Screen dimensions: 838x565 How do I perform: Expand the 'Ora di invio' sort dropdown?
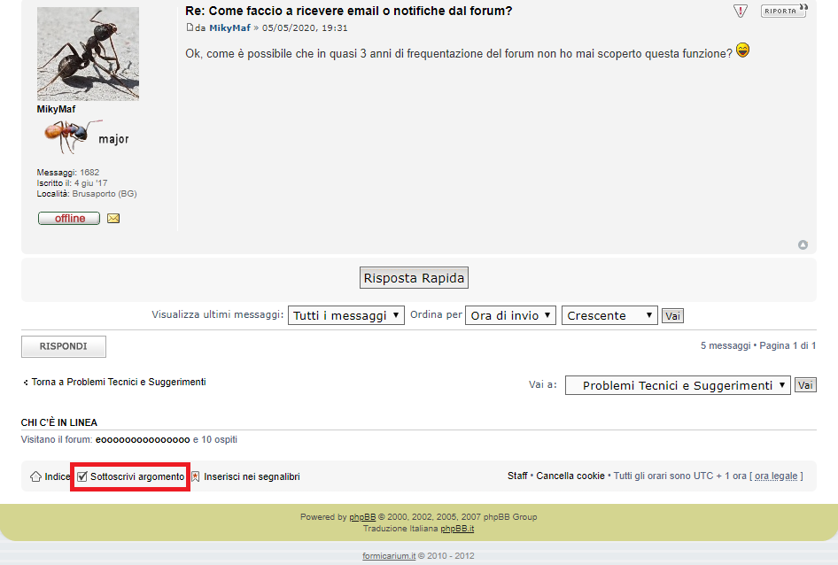pyautogui.click(x=510, y=315)
